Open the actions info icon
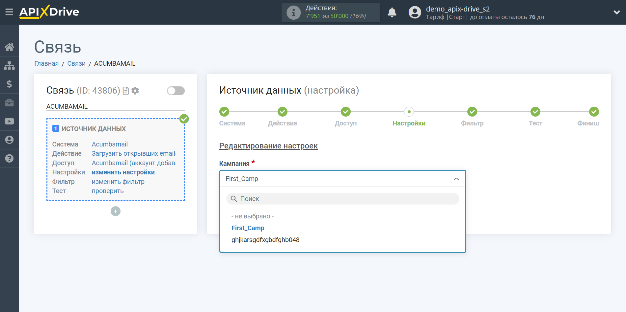626x312 pixels. pos(293,12)
